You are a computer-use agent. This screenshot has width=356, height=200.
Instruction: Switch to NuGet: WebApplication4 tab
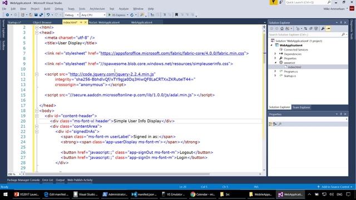pos(104,22)
